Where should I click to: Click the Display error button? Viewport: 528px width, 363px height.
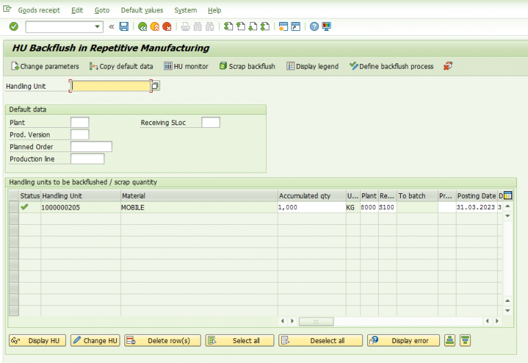[x=403, y=340]
